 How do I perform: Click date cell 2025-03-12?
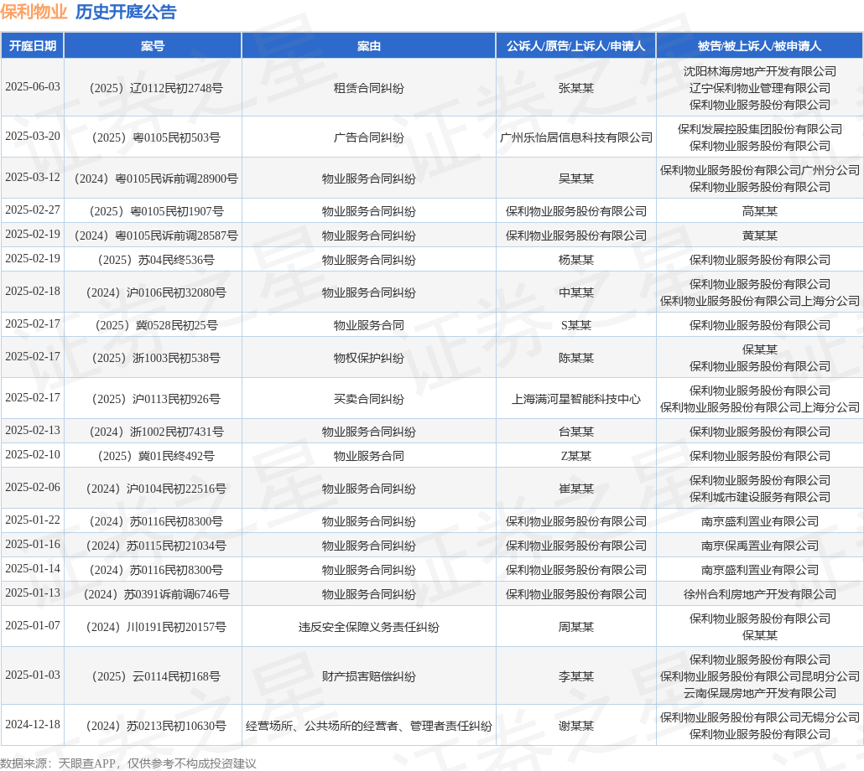[33, 178]
